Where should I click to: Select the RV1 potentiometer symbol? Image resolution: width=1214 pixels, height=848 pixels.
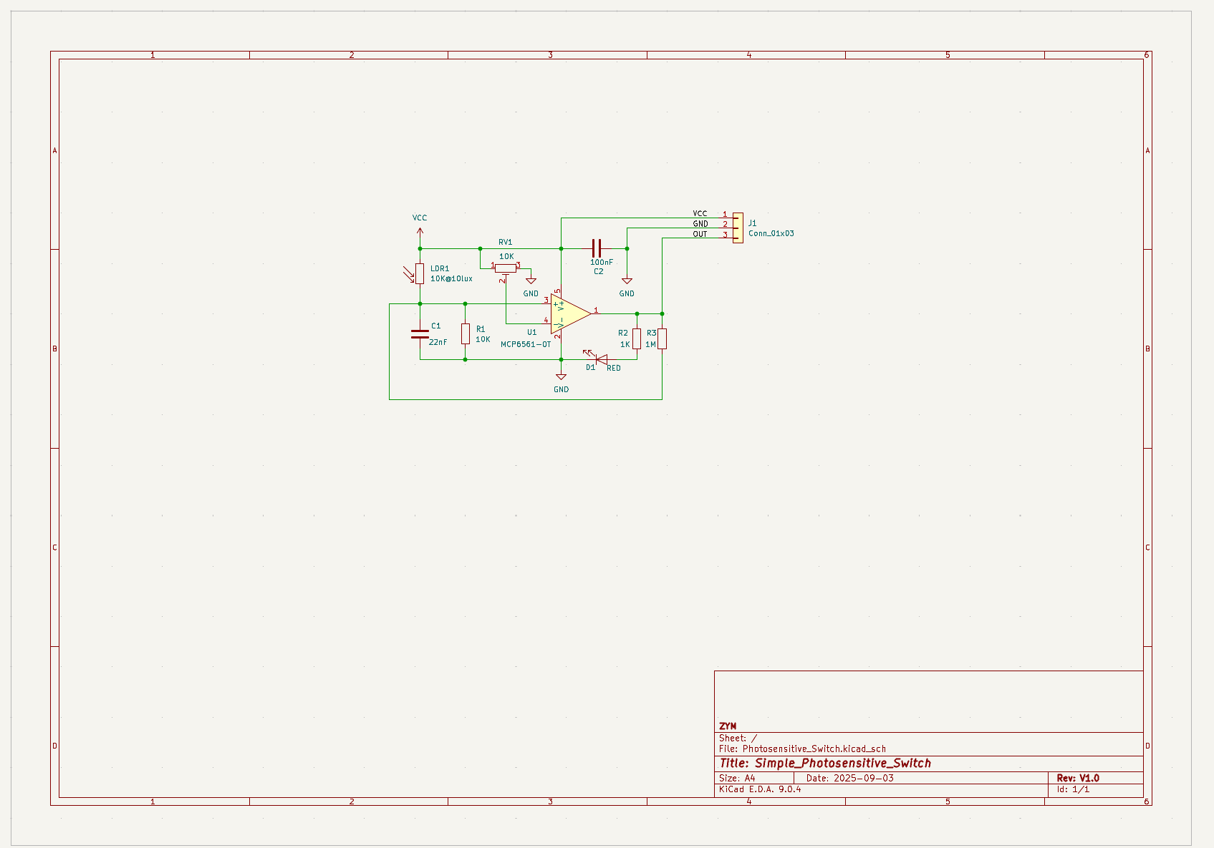[506, 268]
